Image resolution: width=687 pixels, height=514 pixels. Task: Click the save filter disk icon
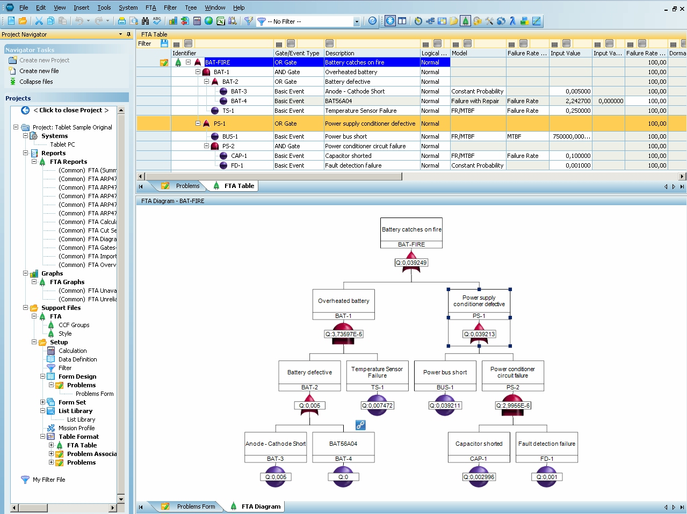pos(164,44)
